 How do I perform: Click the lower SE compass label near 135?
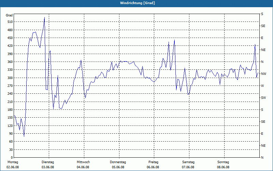pos(263,122)
